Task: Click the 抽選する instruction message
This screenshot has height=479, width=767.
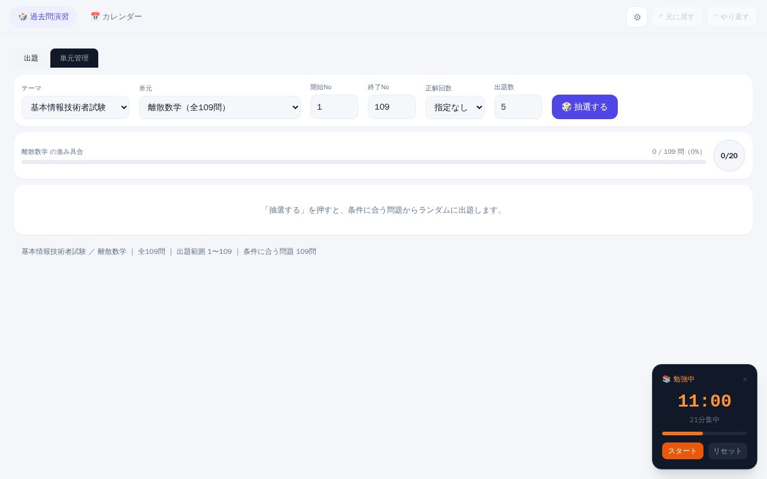Action: tap(383, 210)
